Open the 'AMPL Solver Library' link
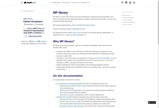This screenshot has height=108, width=159. coord(75,33)
